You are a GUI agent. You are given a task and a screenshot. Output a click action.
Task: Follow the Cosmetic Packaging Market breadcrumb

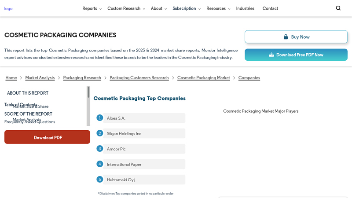[x=203, y=78]
